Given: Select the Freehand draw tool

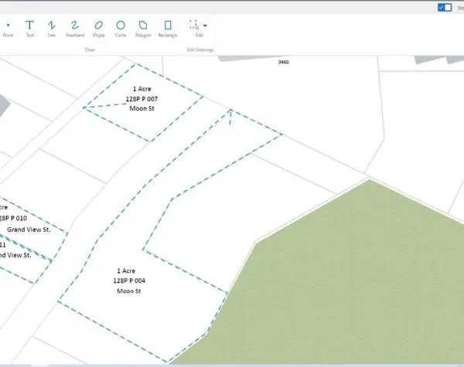Looking at the screenshot, I should (x=75, y=29).
